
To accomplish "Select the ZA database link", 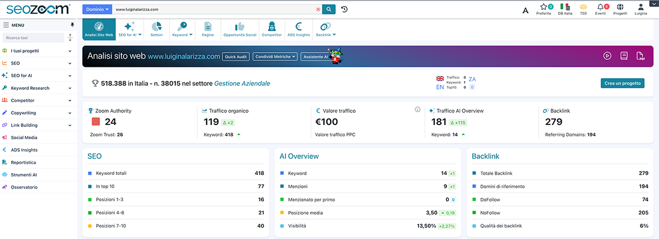I will pos(472,79).
